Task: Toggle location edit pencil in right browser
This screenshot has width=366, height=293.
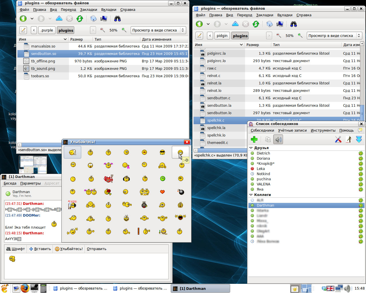Action: click(x=199, y=35)
